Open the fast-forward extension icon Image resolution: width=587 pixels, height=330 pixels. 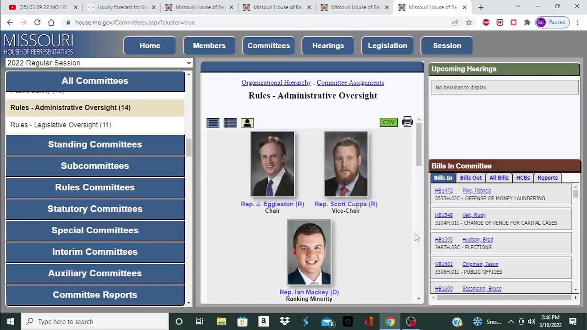pos(500,22)
